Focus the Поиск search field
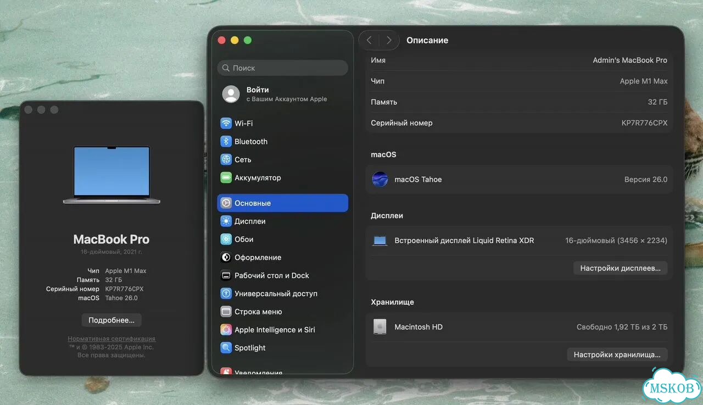This screenshot has height=405, width=703. tap(283, 68)
